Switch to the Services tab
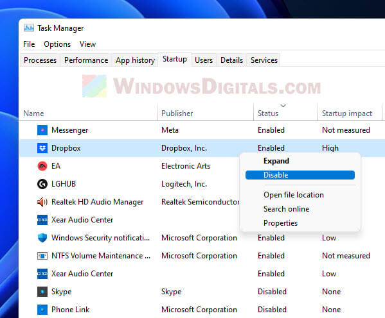Viewport: 385px width, 318px height. pos(264,60)
